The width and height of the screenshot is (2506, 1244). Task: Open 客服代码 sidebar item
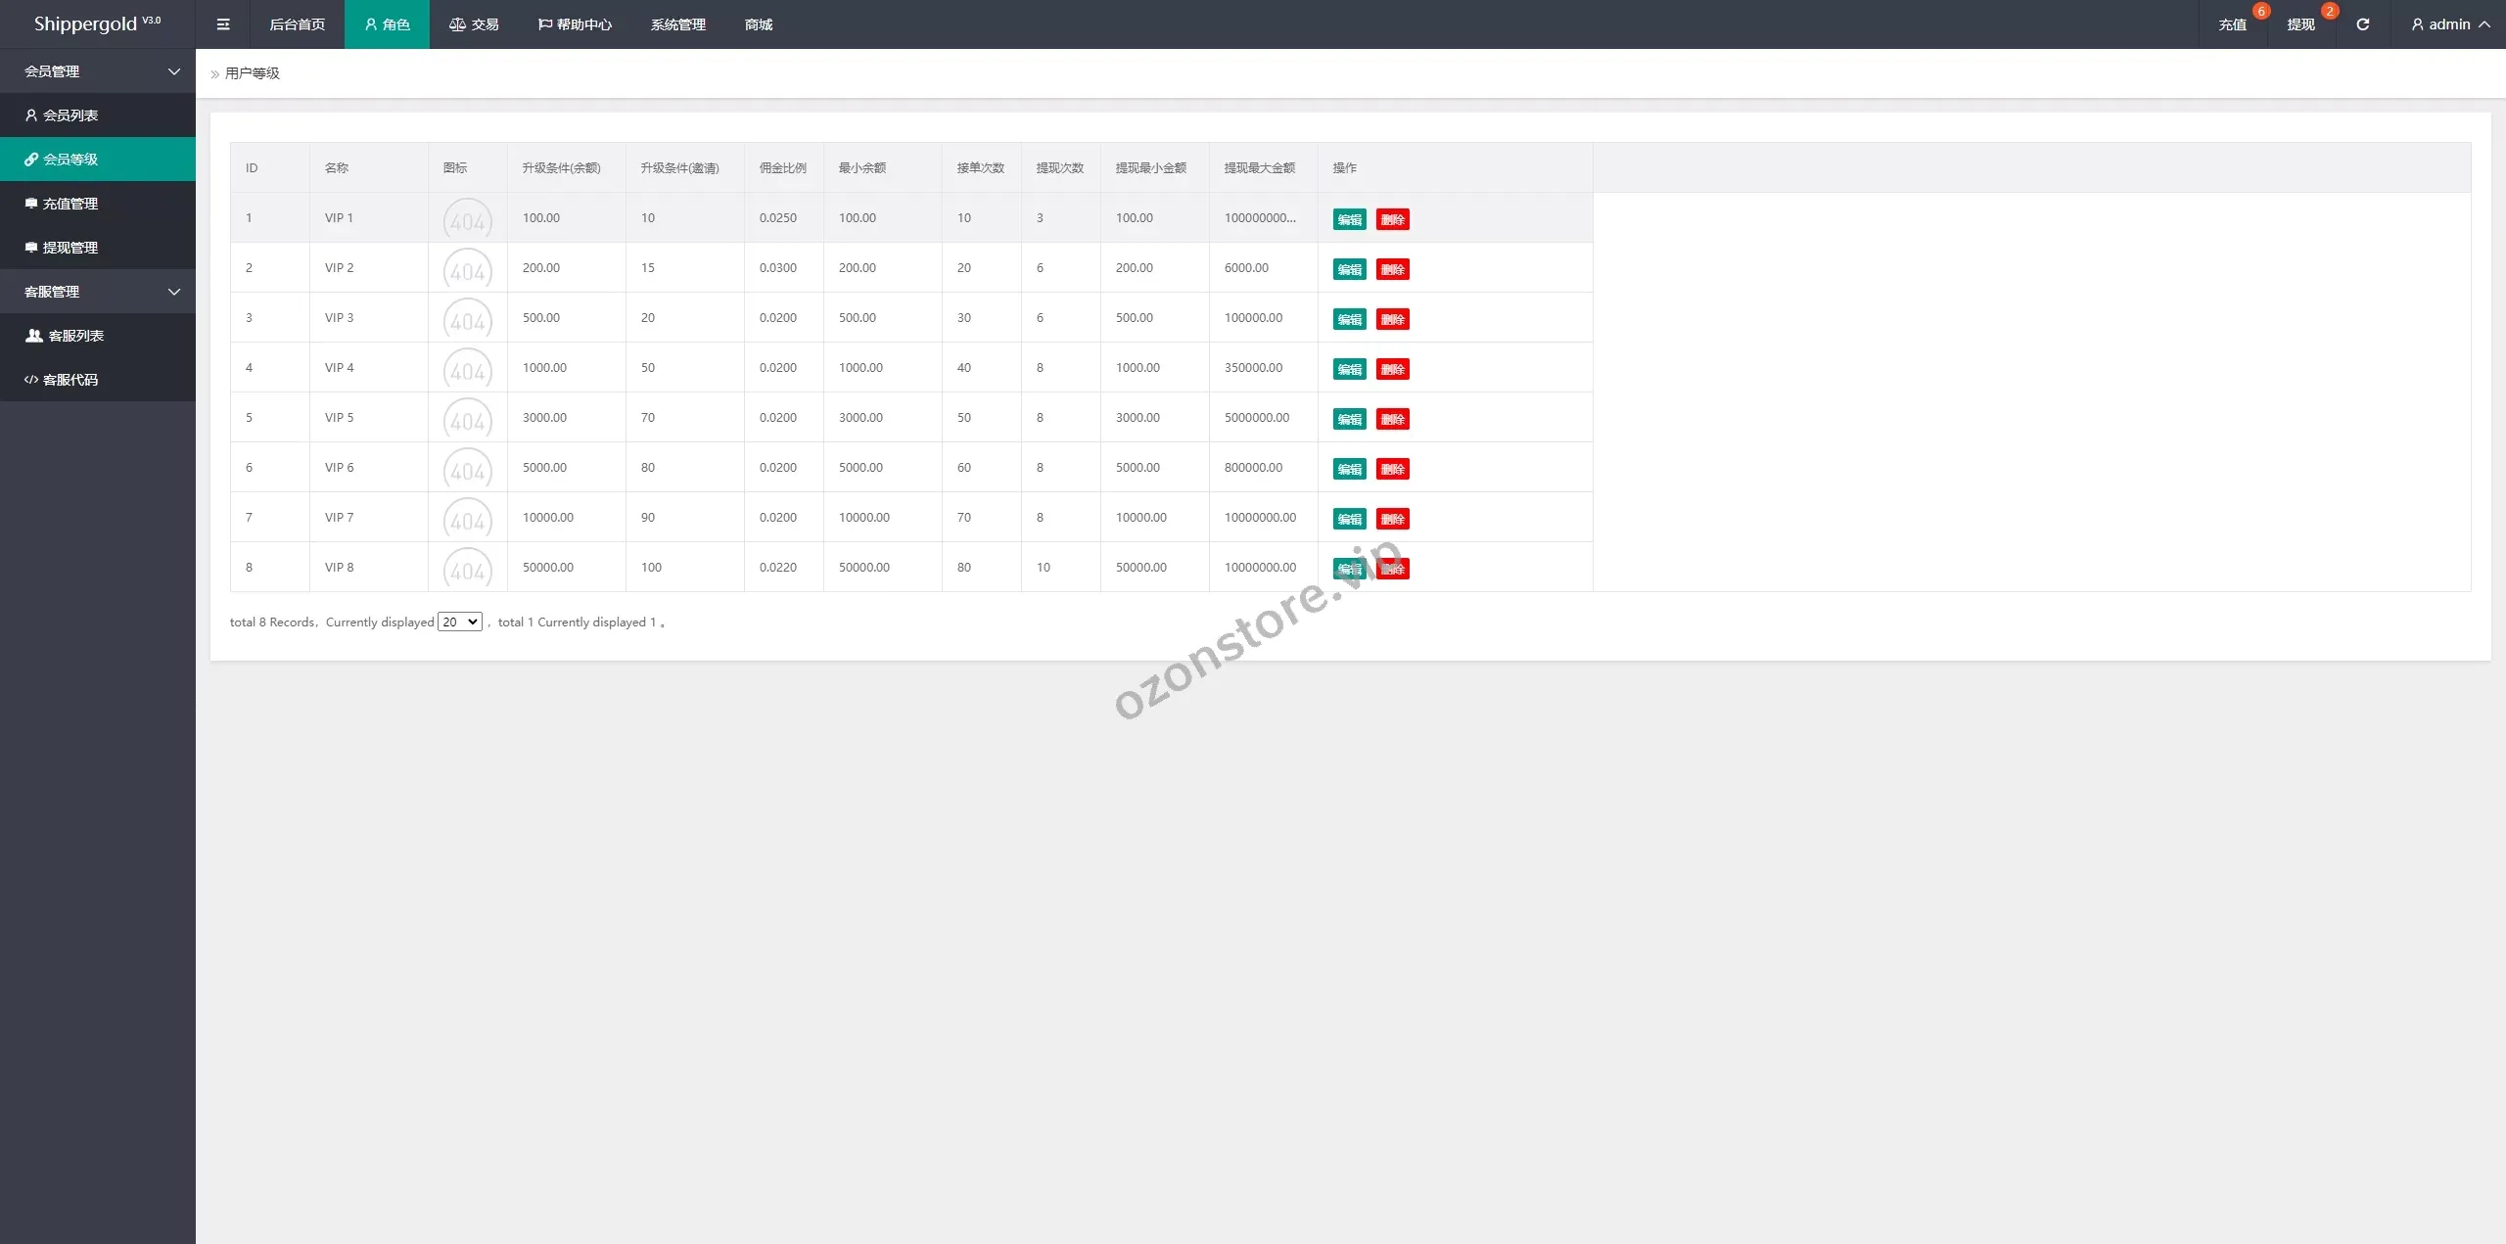70,380
